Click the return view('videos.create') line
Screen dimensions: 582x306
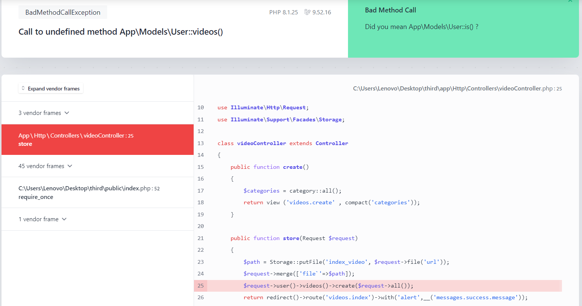pos(332,202)
